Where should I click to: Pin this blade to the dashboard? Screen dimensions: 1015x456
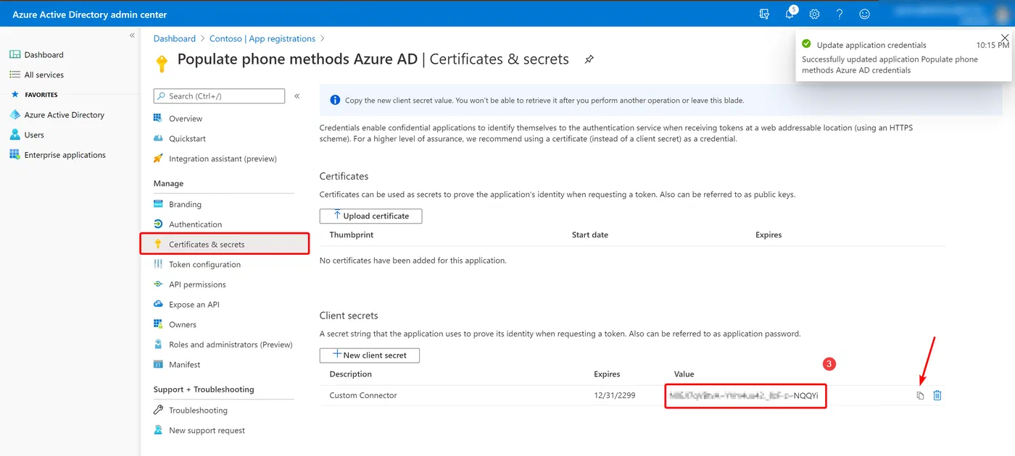pyautogui.click(x=589, y=59)
